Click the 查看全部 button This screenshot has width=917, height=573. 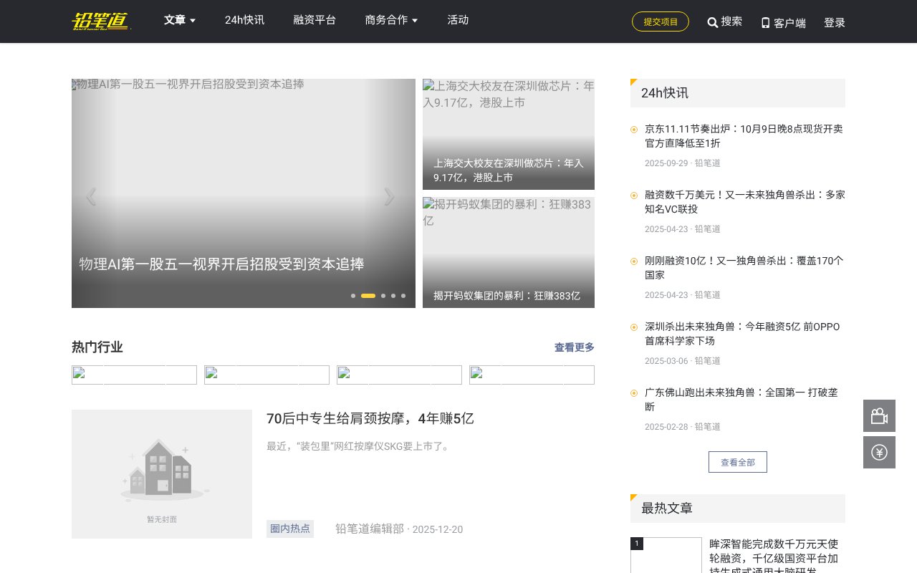click(737, 461)
